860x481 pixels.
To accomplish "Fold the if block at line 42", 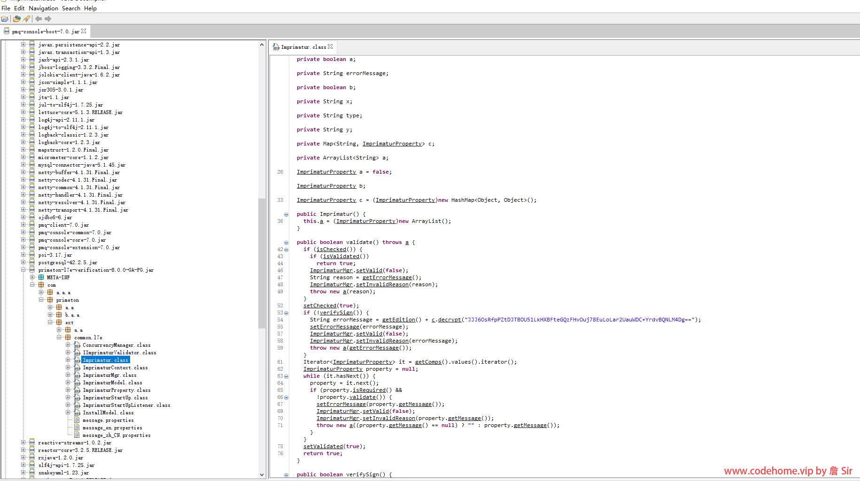I will [x=286, y=250].
